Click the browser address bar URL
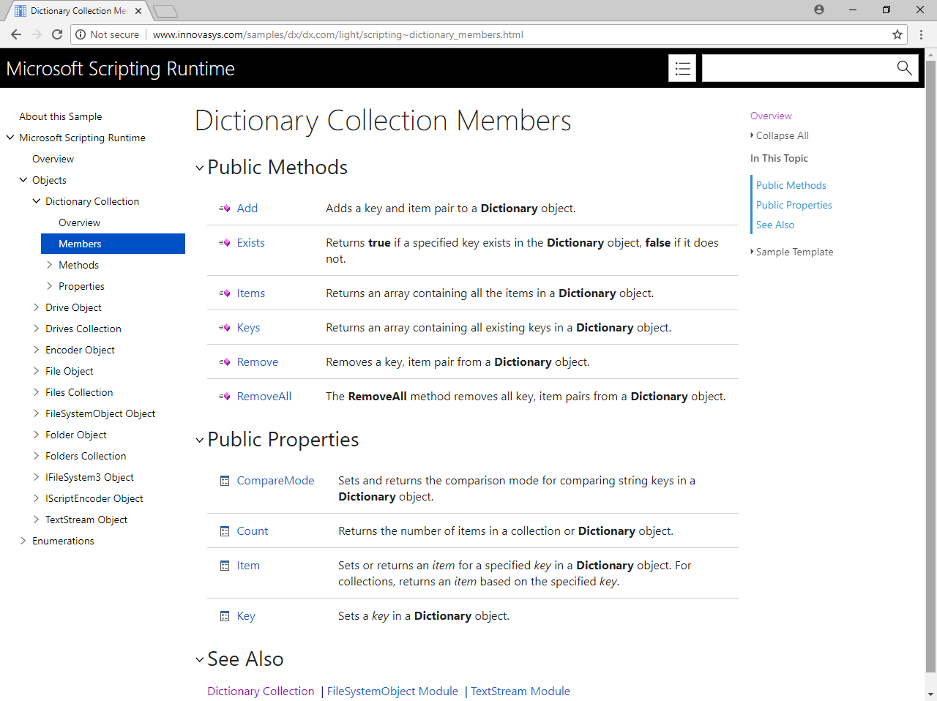 click(338, 34)
